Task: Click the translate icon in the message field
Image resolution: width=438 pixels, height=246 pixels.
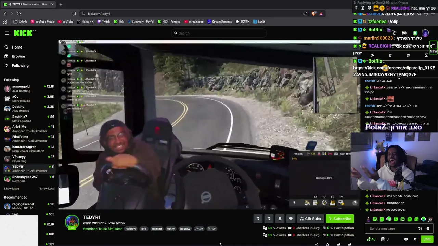Action: [420, 229]
